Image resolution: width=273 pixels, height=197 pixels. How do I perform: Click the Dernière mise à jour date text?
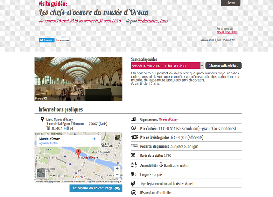218,40
